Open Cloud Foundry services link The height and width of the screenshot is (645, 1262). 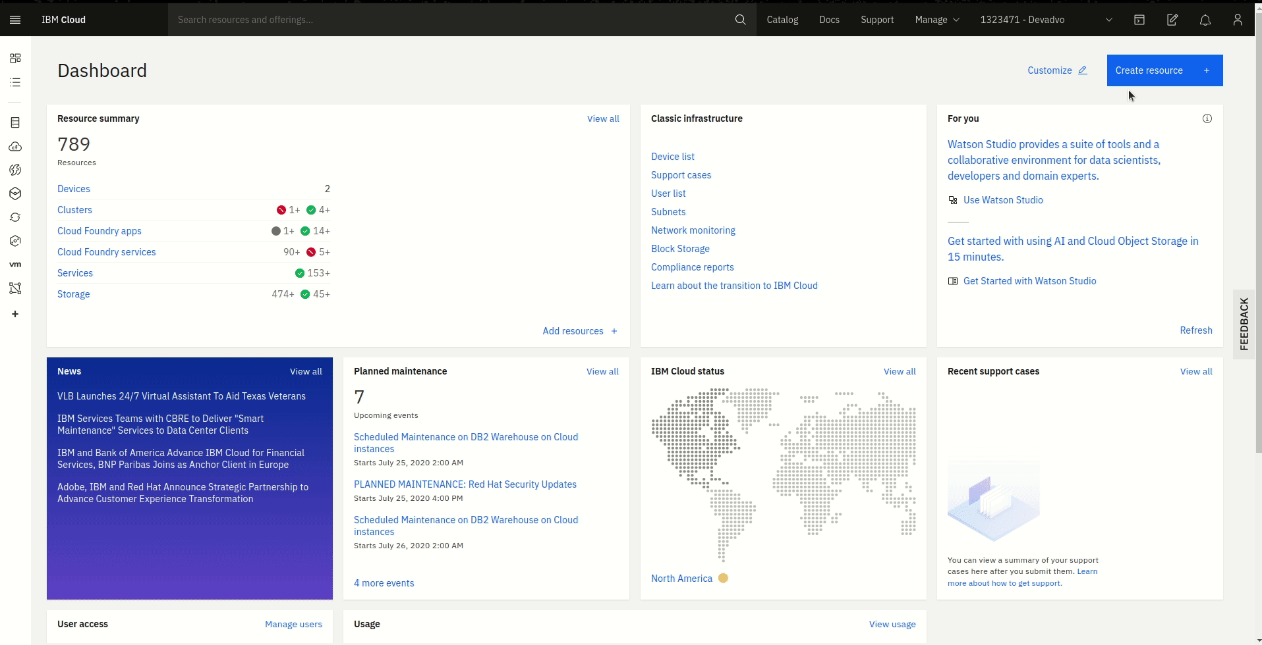click(107, 252)
